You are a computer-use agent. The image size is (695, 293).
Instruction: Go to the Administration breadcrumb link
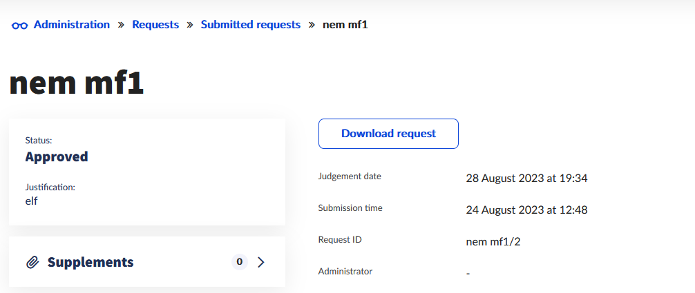[x=71, y=25]
